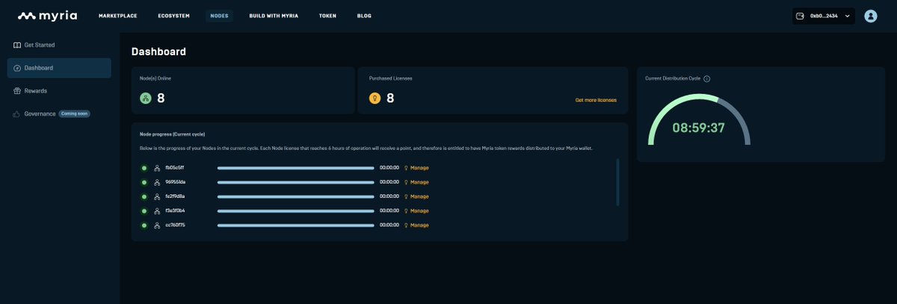Click node icon beside f3e3f0b4
Viewport: 897px width, 304px height.
click(x=158, y=211)
